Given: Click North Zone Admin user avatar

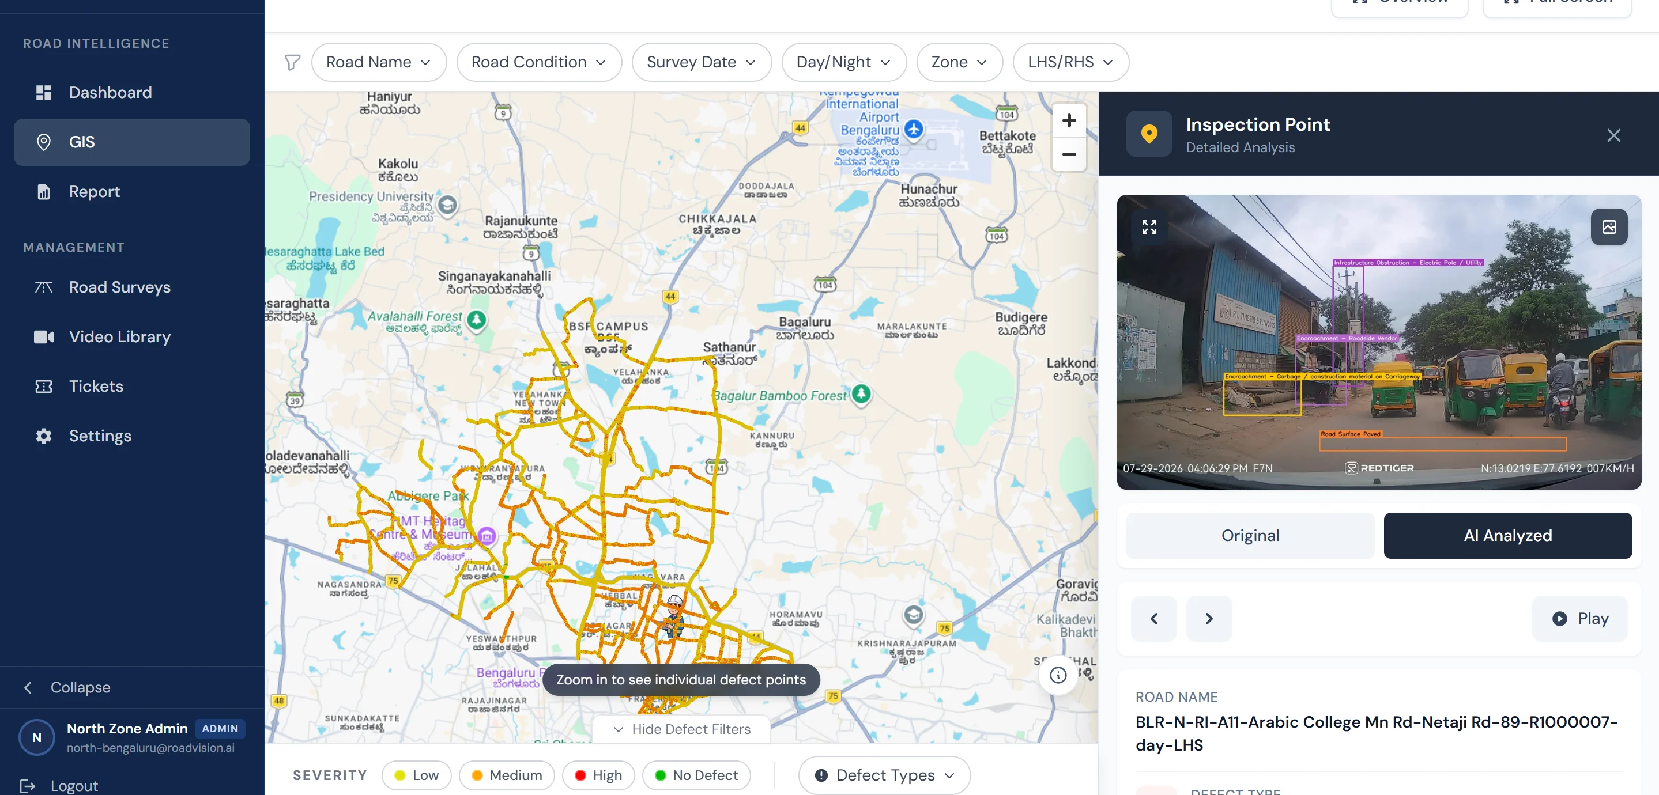Looking at the screenshot, I should pos(37,738).
